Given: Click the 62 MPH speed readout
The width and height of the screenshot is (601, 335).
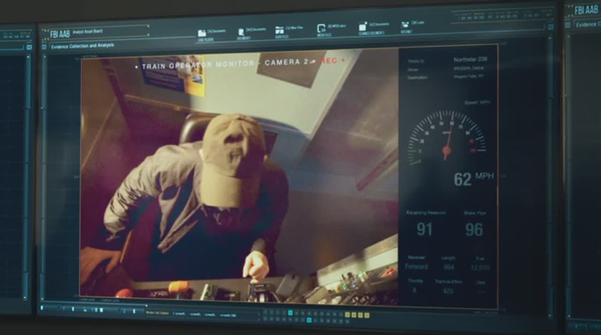Looking at the screenshot, I should [473, 179].
